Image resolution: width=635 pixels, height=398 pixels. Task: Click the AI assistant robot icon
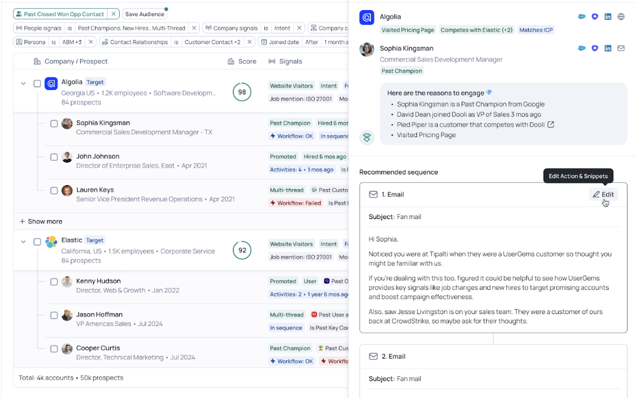[x=367, y=137]
